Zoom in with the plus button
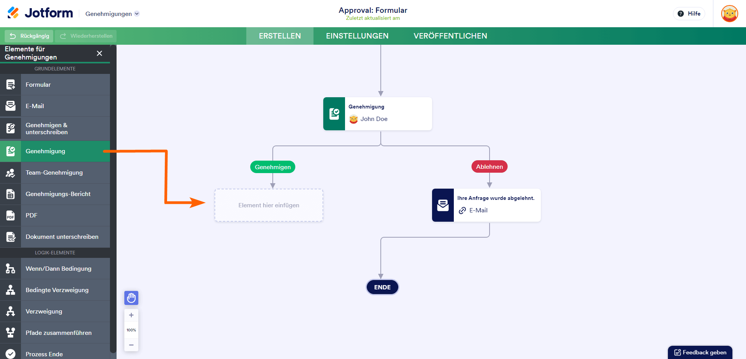The height and width of the screenshot is (359, 746). point(131,315)
